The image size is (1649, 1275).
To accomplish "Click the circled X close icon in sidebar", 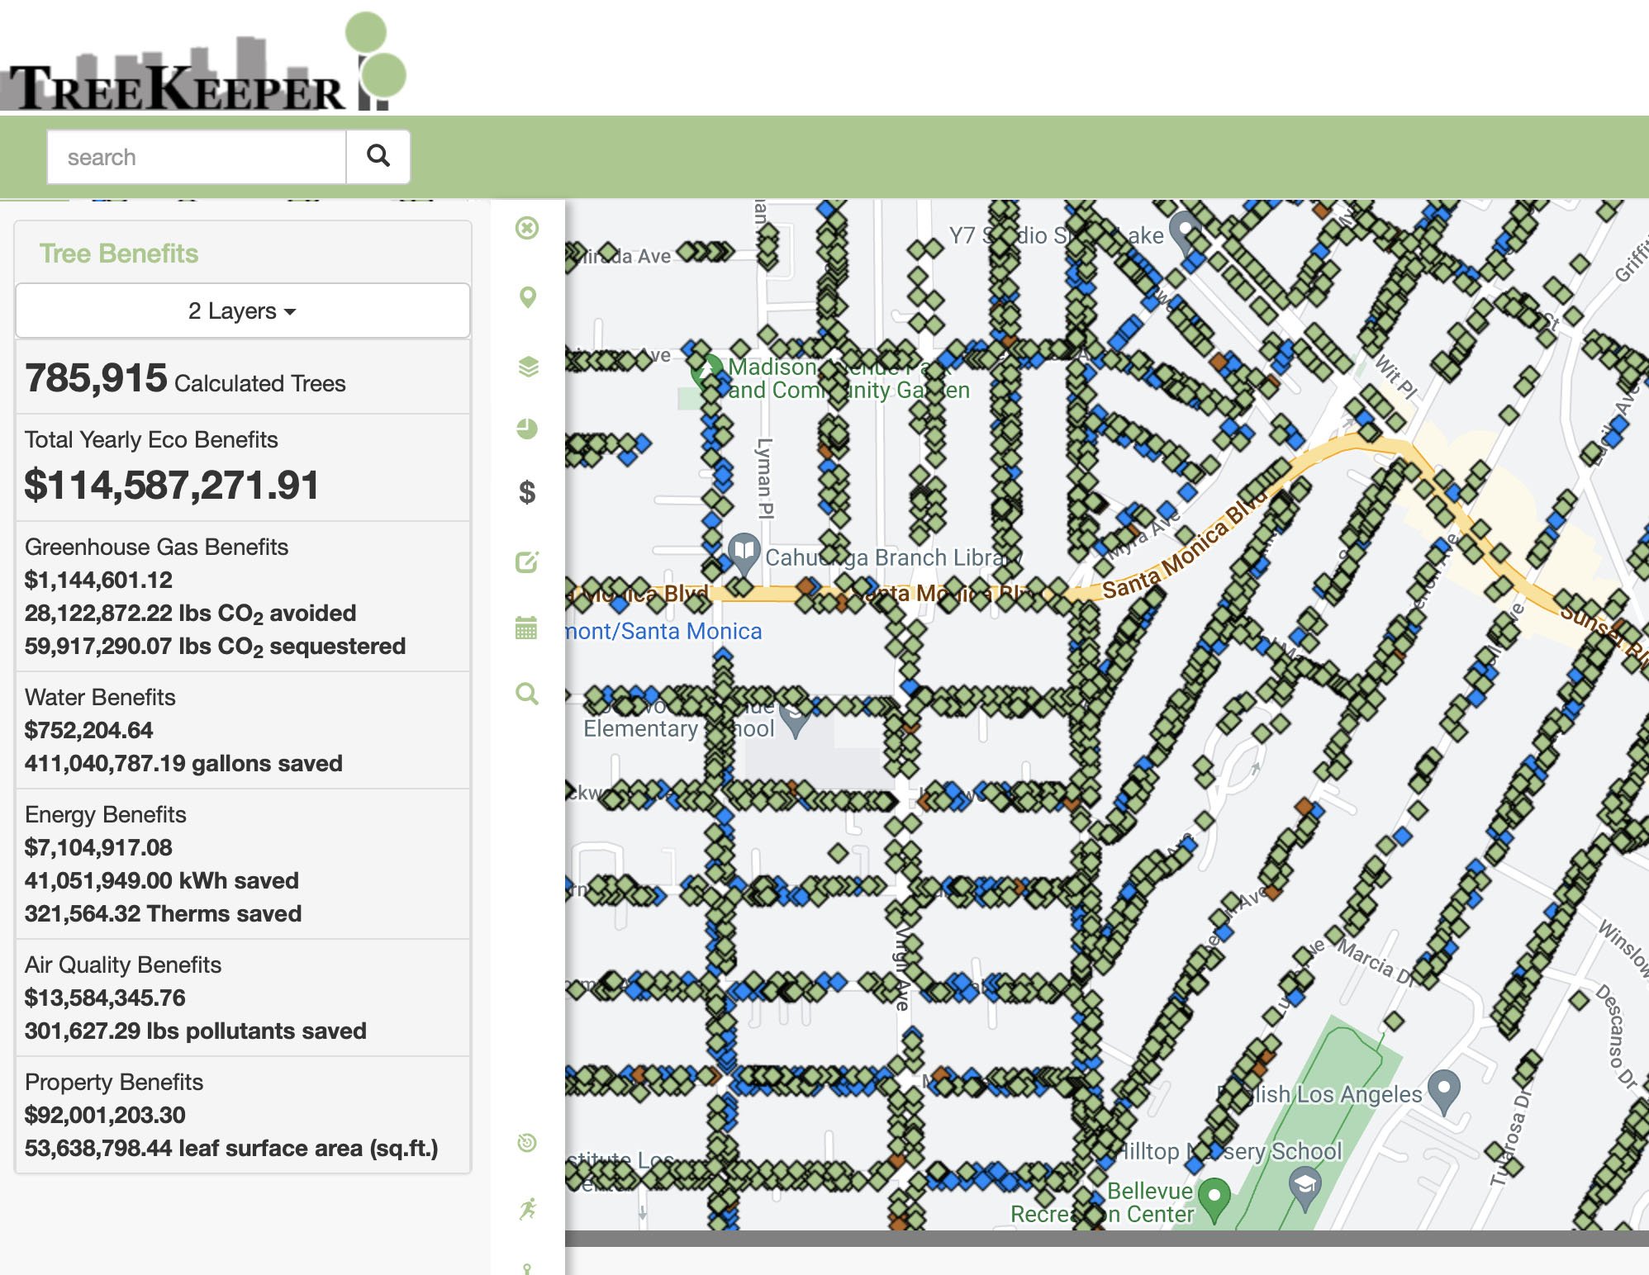I will coord(527,228).
